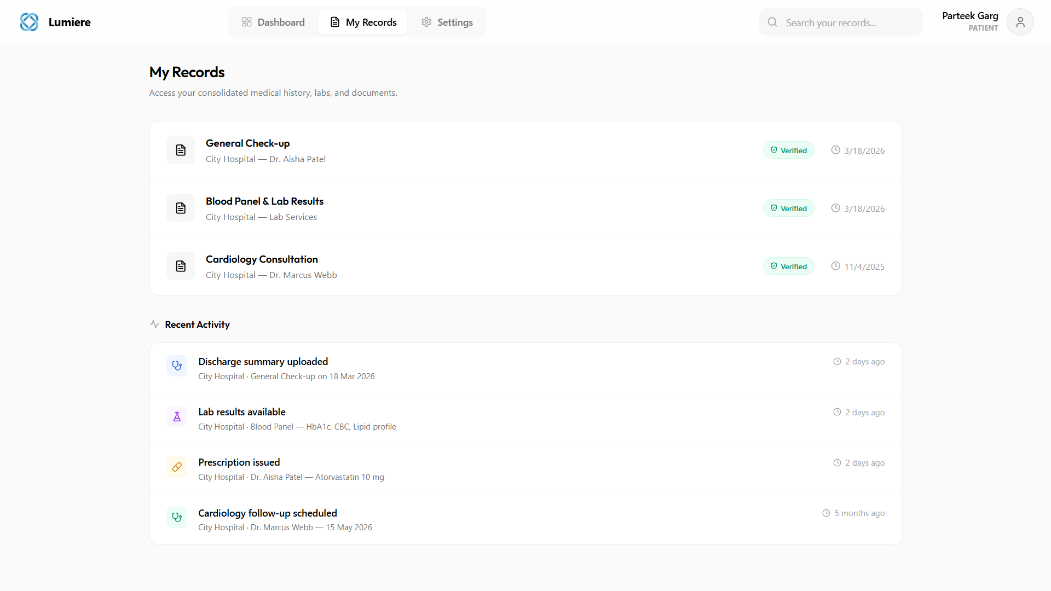This screenshot has height=591, width=1051.
Task: Open Lab results available activity
Action: click(525, 419)
